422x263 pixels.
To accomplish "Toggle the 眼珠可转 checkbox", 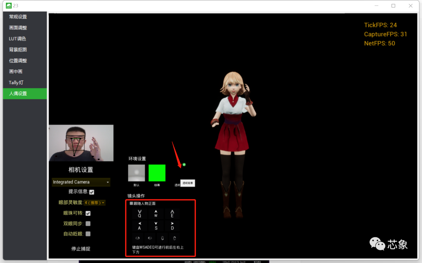I will [x=88, y=213].
